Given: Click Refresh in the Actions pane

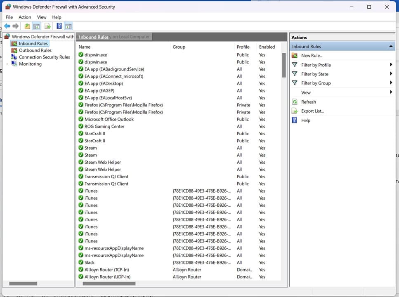Looking at the screenshot, I should pyautogui.click(x=308, y=102).
